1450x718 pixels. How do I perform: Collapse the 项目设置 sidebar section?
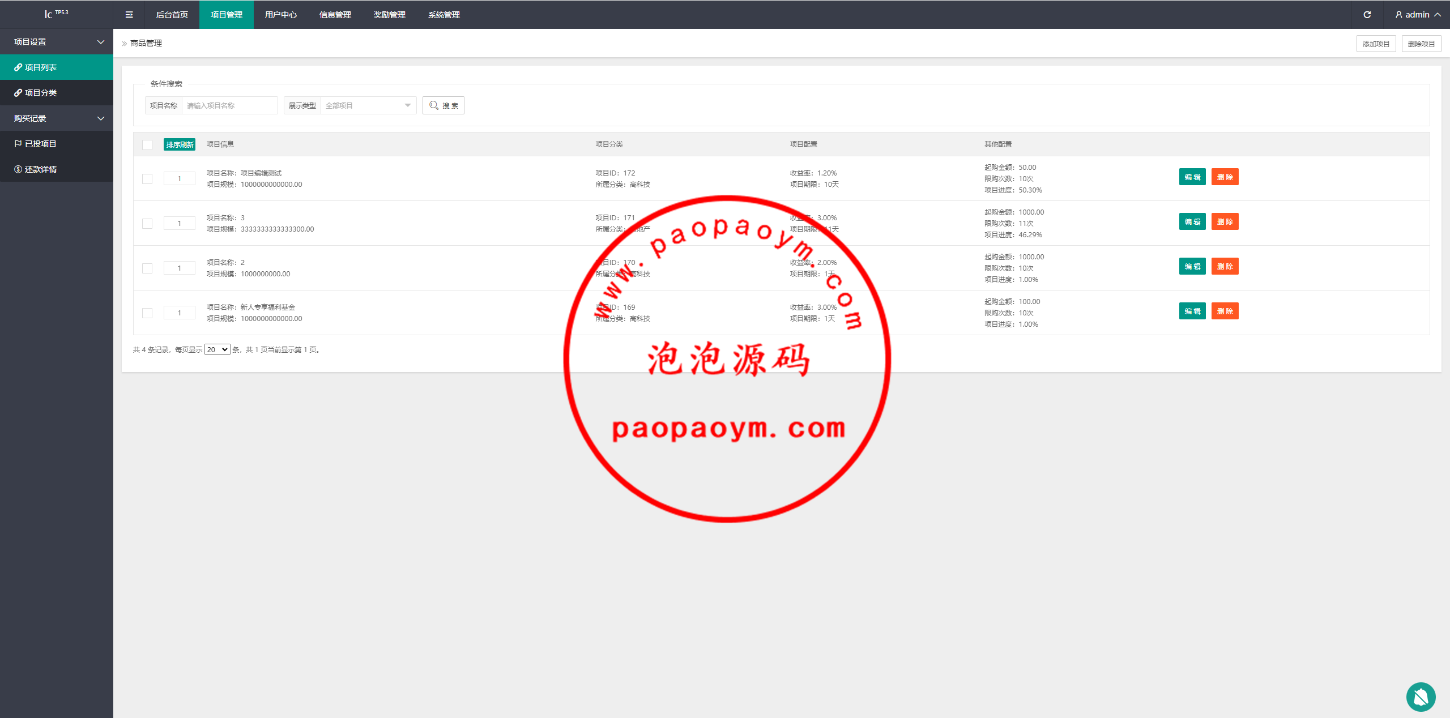[x=57, y=42]
